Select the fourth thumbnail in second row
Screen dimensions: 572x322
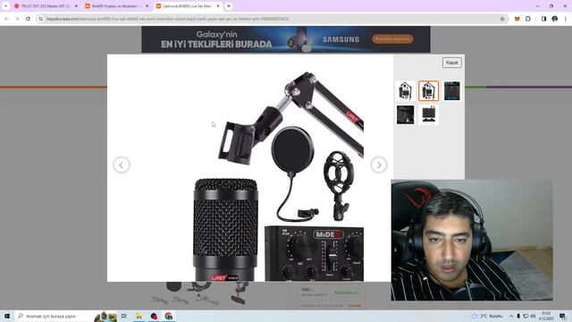pyautogui.click(x=405, y=115)
